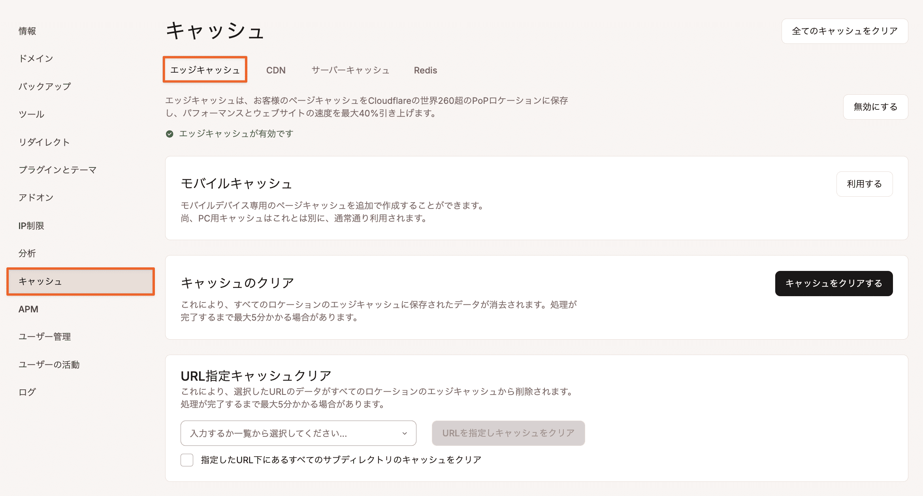
Task: Check the subdirectory cache clear checkbox
Action: point(186,460)
